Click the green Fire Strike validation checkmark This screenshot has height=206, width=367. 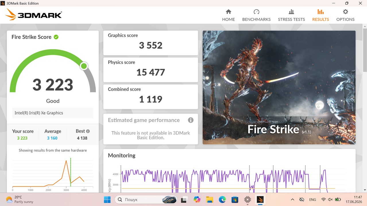pos(56,37)
